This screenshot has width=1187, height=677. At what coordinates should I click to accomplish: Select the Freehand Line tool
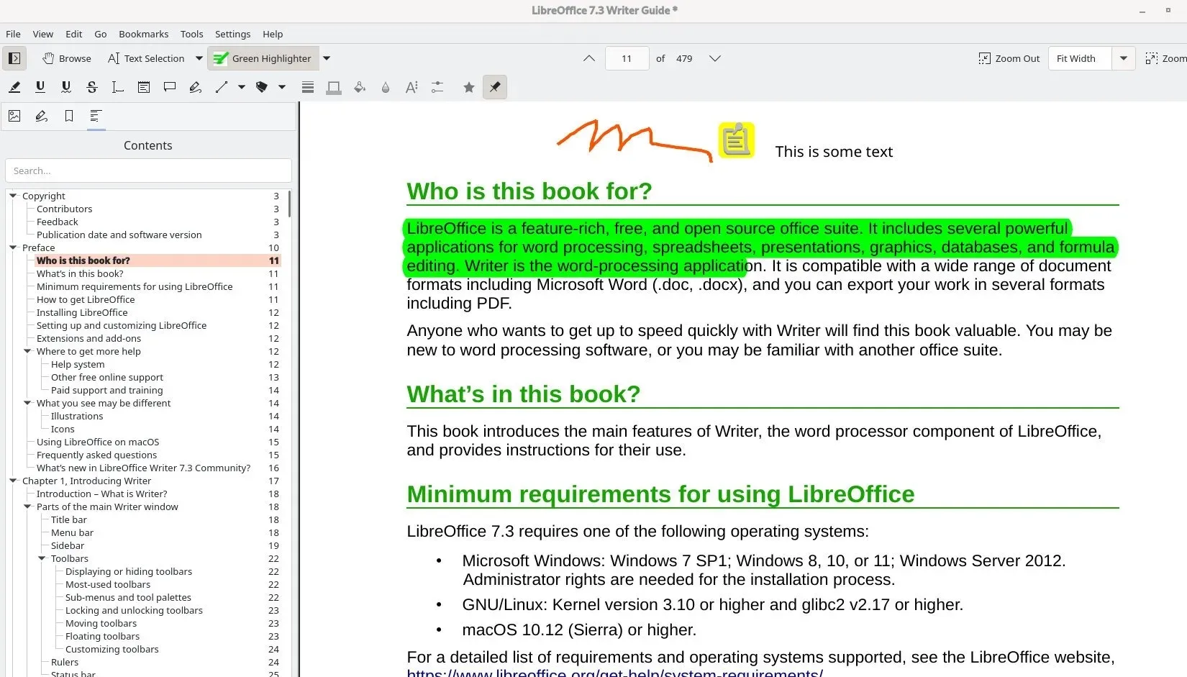[195, 87]
